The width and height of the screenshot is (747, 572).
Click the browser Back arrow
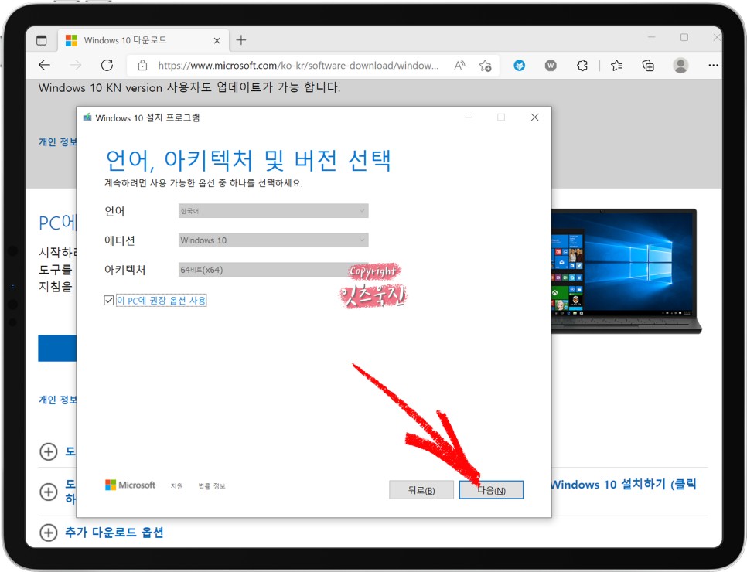[44, 65]
